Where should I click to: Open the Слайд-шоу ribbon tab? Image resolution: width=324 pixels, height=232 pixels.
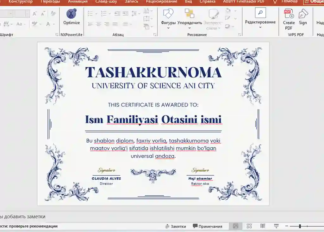point(106,2)
